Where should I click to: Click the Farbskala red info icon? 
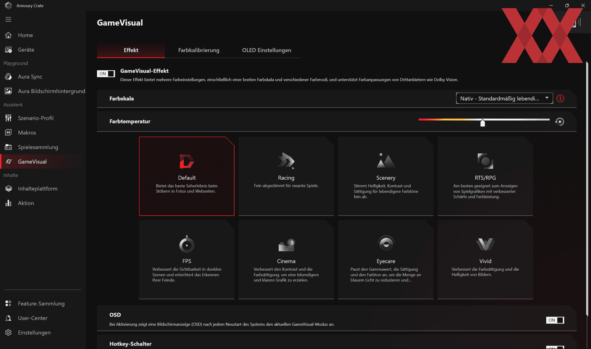coord(560,99)
